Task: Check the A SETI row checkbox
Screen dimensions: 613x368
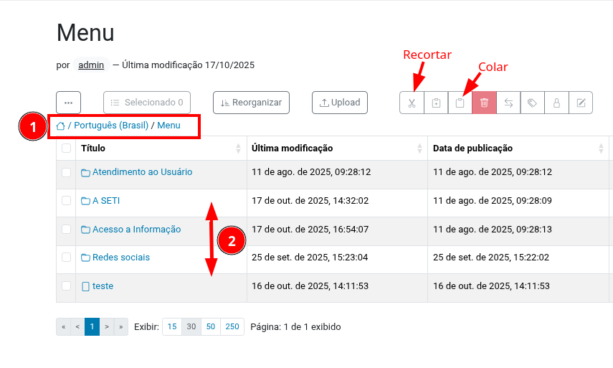Action: [x=67, y=201]
